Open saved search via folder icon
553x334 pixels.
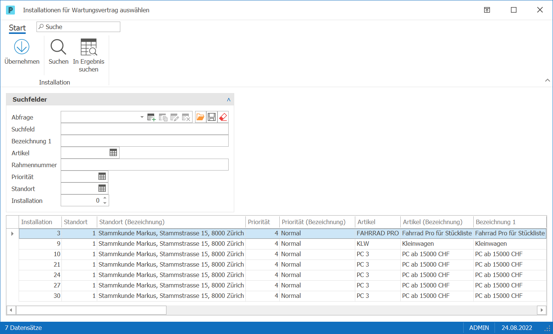click(200, 117)
